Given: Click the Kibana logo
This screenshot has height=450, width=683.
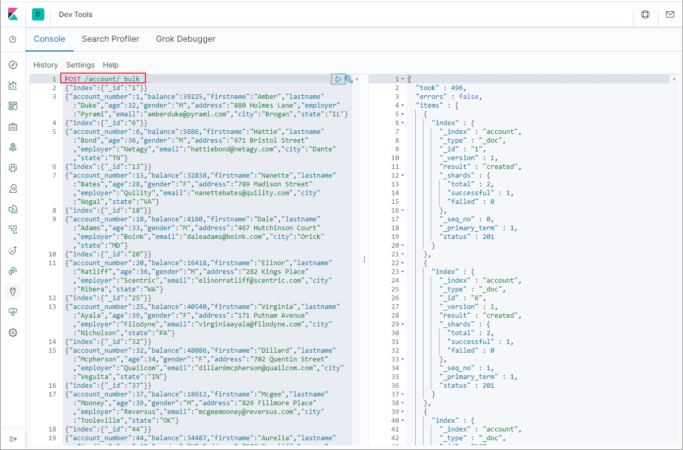Looking at the screenshot, I should click(13, 14).
